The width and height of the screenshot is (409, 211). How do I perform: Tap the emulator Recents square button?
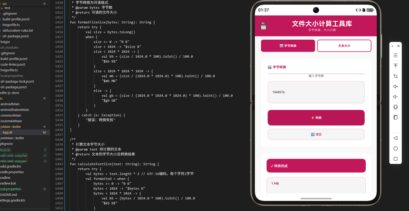tap(395, 159)
